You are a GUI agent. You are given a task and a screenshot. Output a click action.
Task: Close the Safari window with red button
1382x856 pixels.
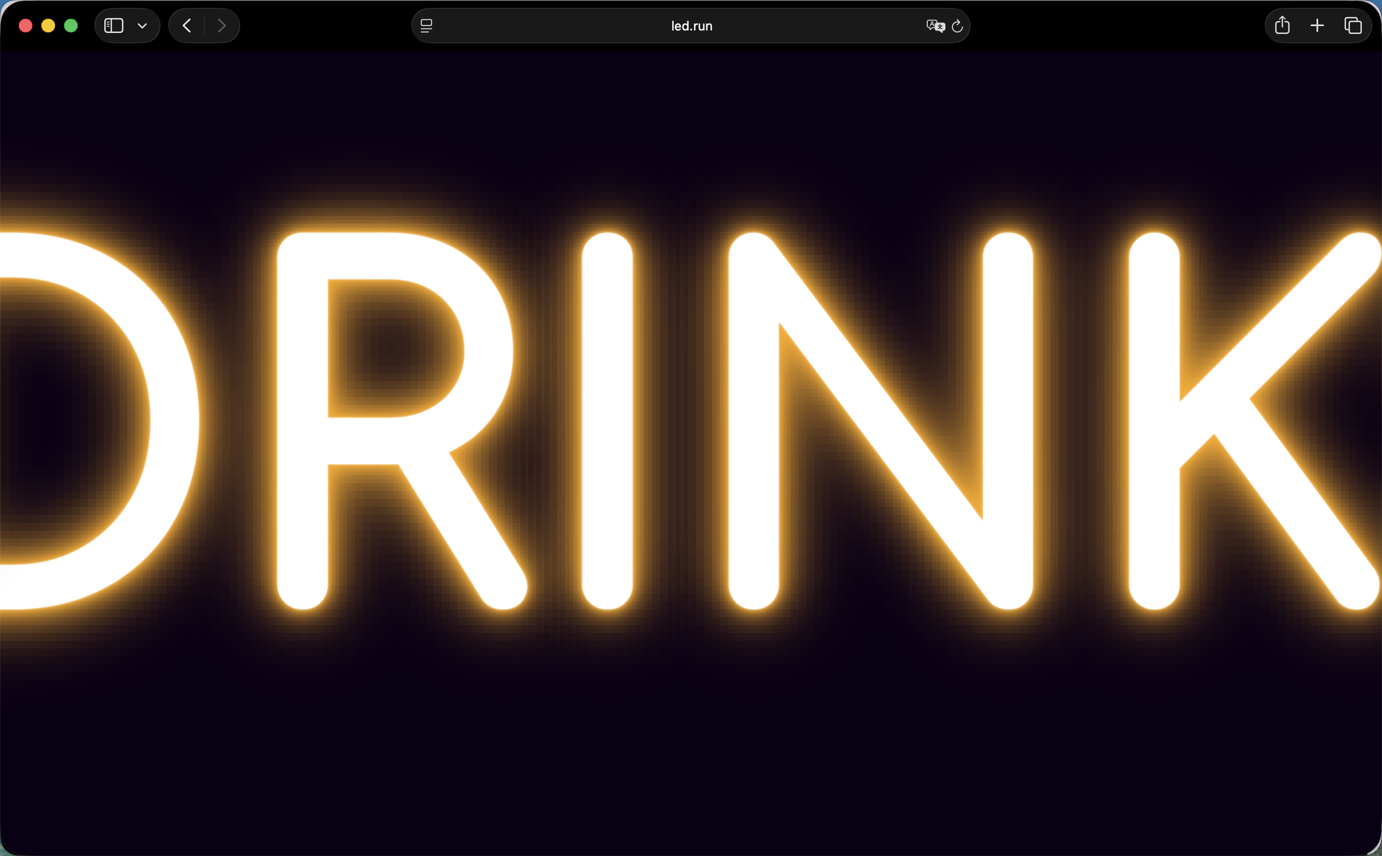(26, 26)
